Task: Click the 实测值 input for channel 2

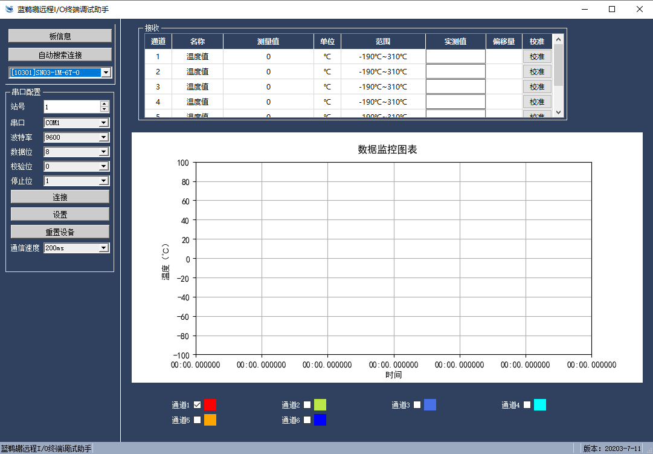Action: (x=455, y=71)
